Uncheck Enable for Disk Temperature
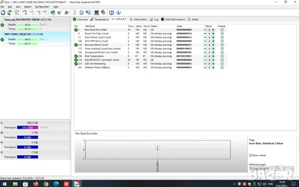The image size is (299, 187). point(222,56)
